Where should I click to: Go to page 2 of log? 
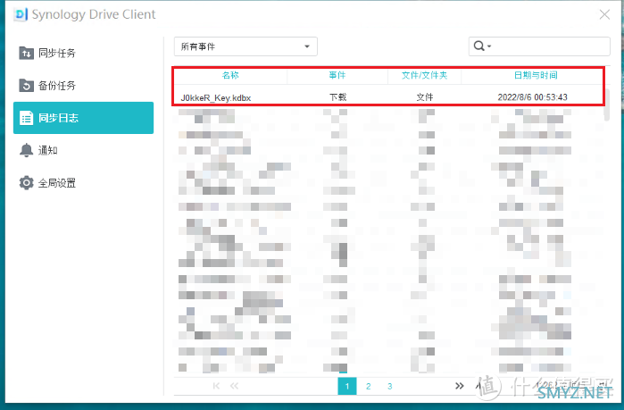(x=369, y=386)
